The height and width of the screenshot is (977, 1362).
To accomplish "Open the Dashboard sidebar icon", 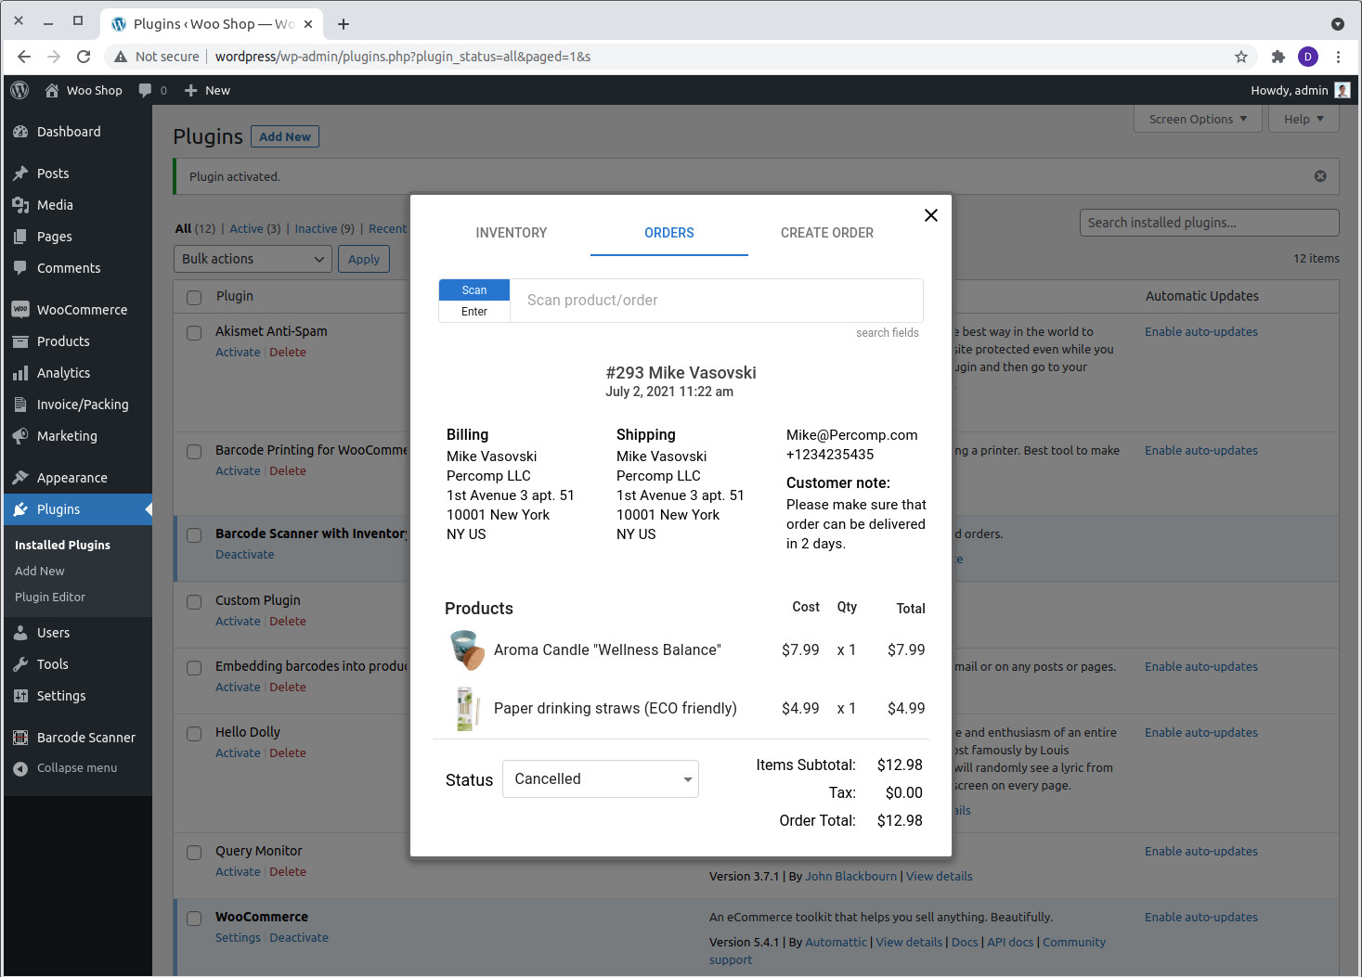I will pyautogui.click(x=20, y=132).
